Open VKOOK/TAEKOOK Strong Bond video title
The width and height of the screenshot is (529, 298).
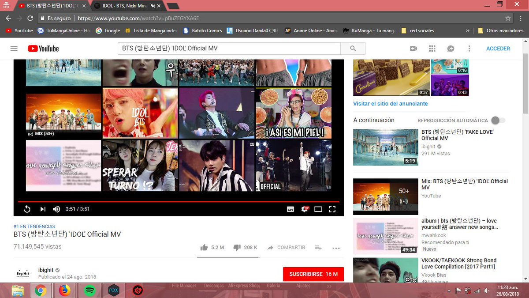click(459, 264)
